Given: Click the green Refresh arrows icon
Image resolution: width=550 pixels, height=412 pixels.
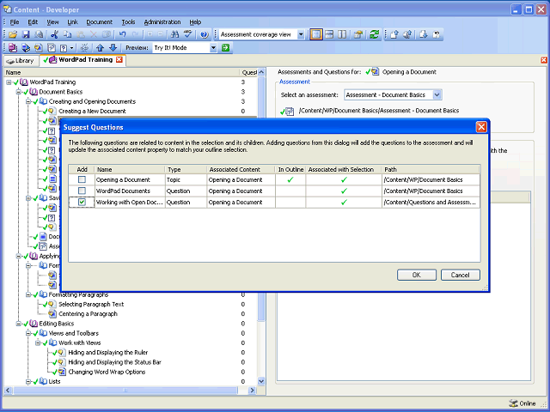Looking at the screenshot, I should point(375,34).
